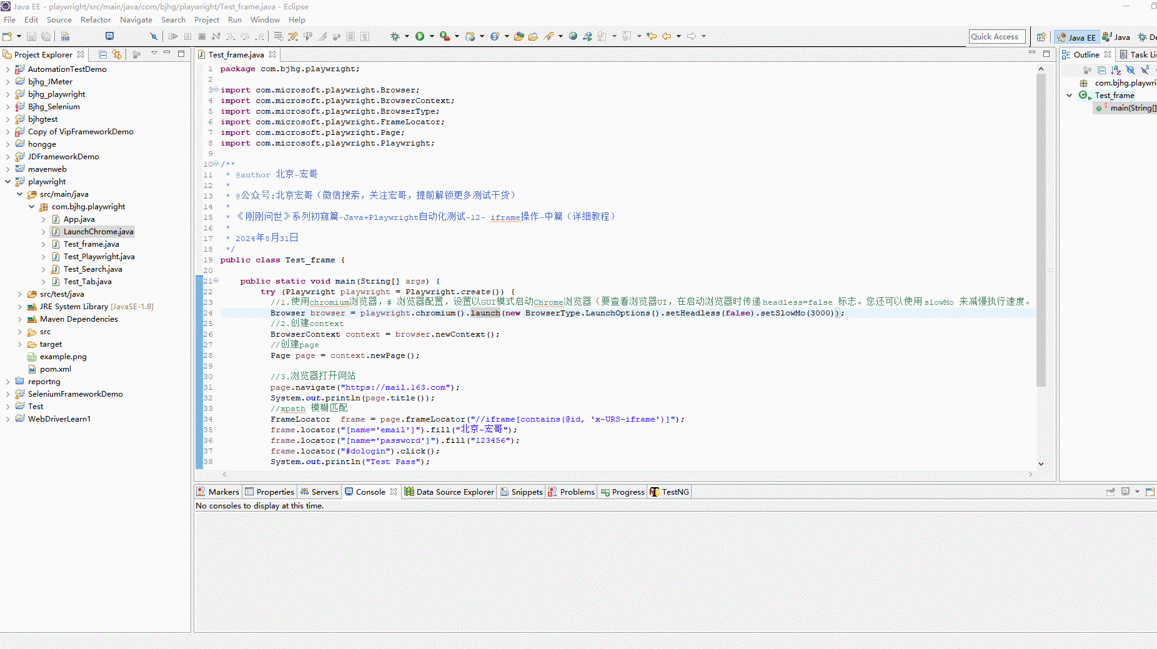Go back with the yellow Back arrow
This screenshot has height=649, width=1157.
(x=667, y=36)
